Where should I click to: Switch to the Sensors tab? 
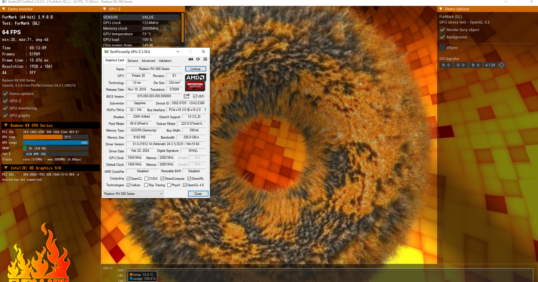click(133, 61)
